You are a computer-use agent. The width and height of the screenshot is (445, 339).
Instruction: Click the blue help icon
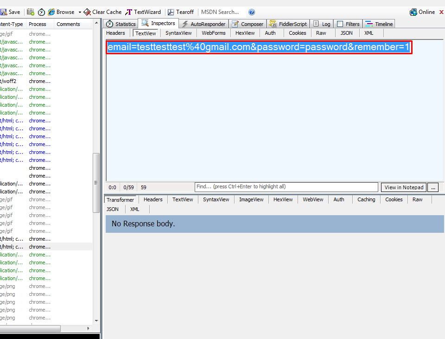tap(252, 12)
